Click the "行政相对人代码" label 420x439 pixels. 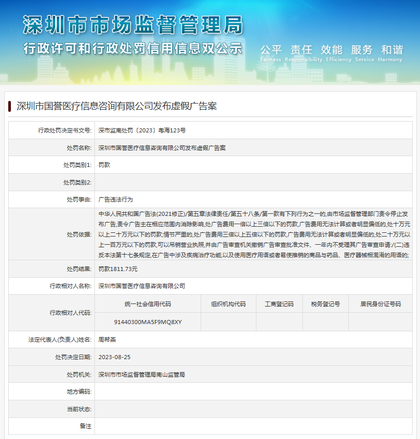click(71, 313)
